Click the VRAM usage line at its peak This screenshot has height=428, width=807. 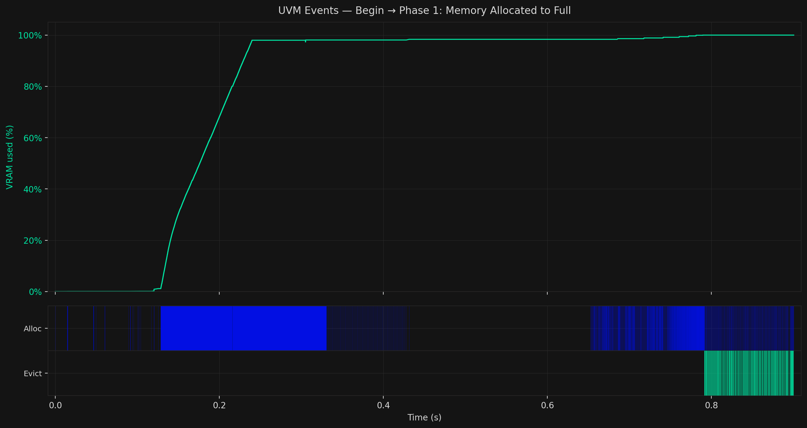click(x=752, y=35)
